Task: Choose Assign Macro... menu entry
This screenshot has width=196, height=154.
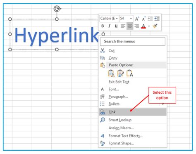Action: tap(133, 128)
